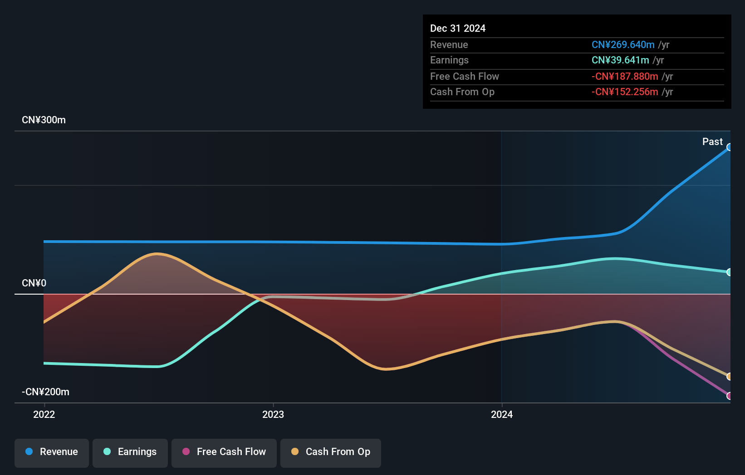Toggle the Earnings legend button
The height and width of the screenshot is (475, 745).
click(130, 453)
